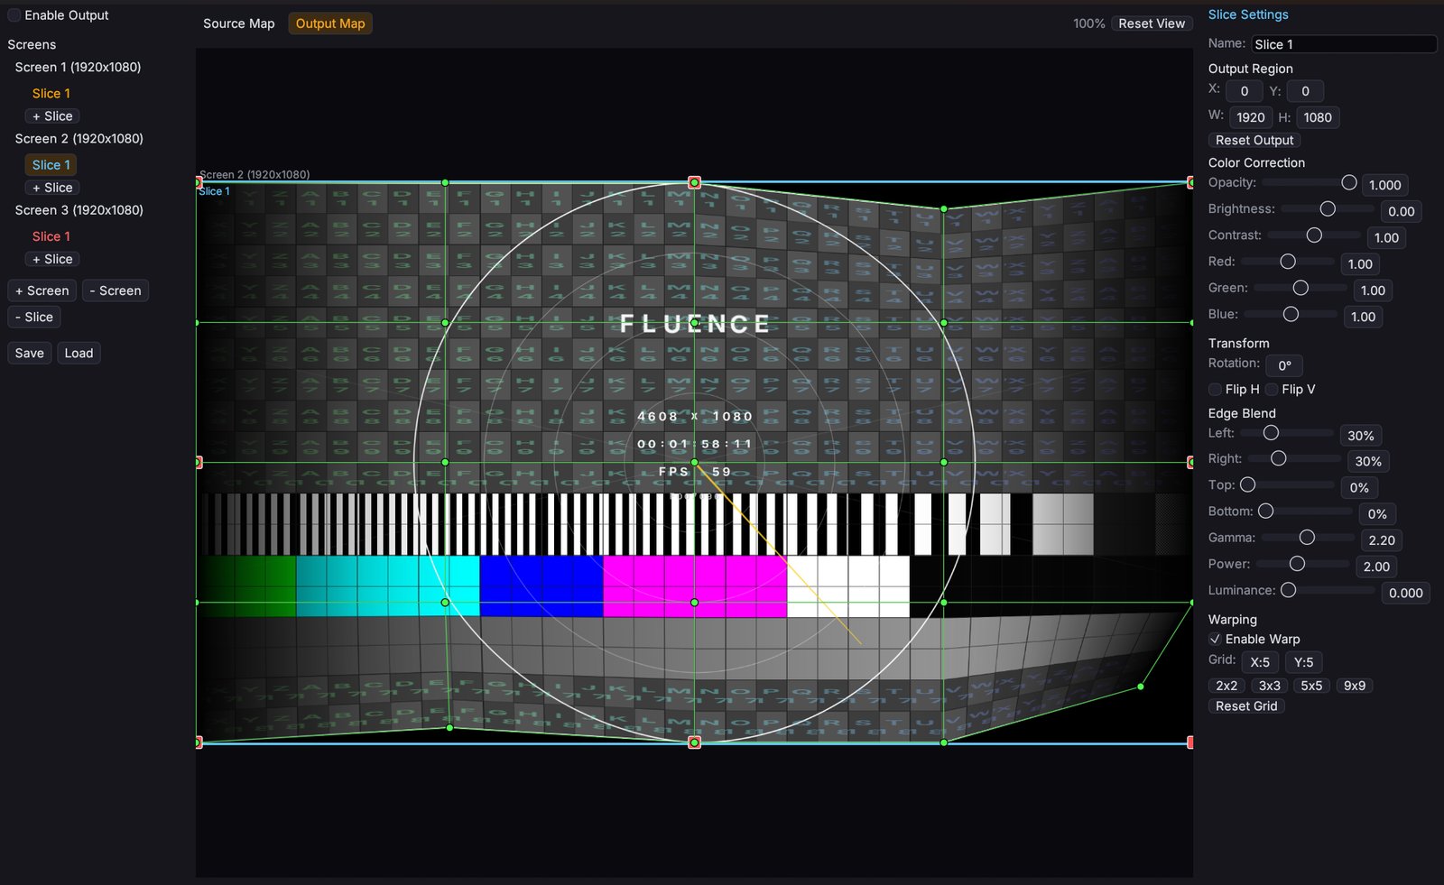Screen dimensions: 1444x885
Task: Select Screen 1 (1920x1080) in Screens list
Action: pyautogui.click(x=78, y=67)
